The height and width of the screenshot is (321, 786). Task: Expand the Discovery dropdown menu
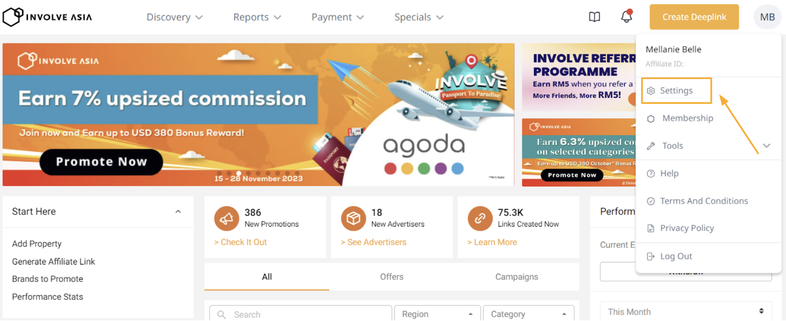(x=174, y=17)
